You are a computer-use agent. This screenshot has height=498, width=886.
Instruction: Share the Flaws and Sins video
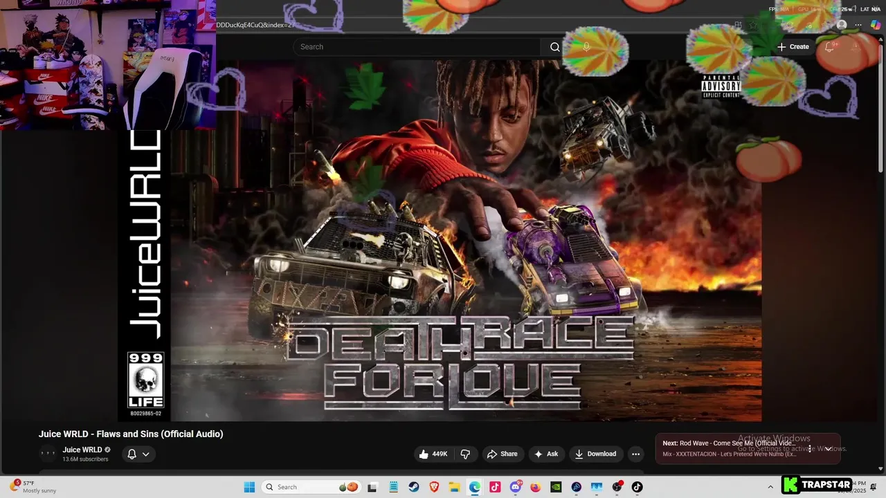[x=503, y=454]
